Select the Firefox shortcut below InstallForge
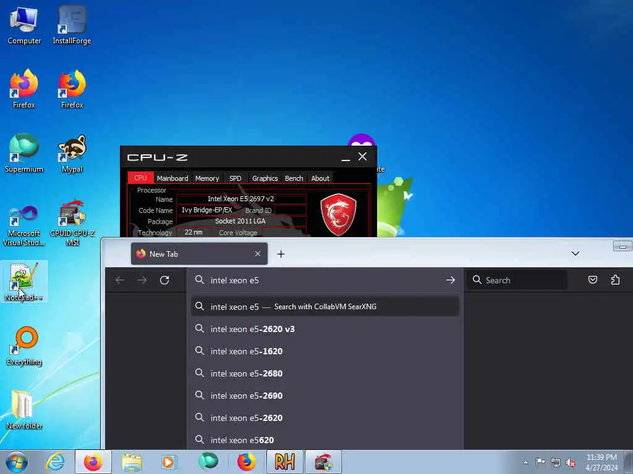 click(x=72, y=89)
